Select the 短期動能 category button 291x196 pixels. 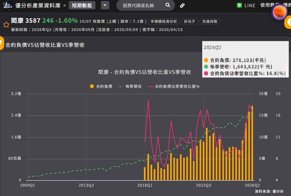[x=82, y=5]
